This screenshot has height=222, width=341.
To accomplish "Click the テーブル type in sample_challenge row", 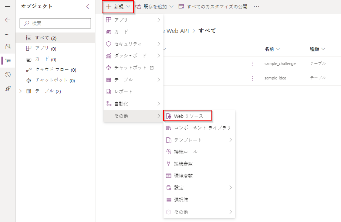I will pos(318,64).
